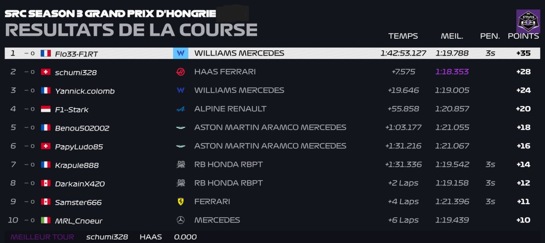Select the TEMPS column header
Image resolution: width=545 pixels, height=243 pixels.
(x=403, y=36)
